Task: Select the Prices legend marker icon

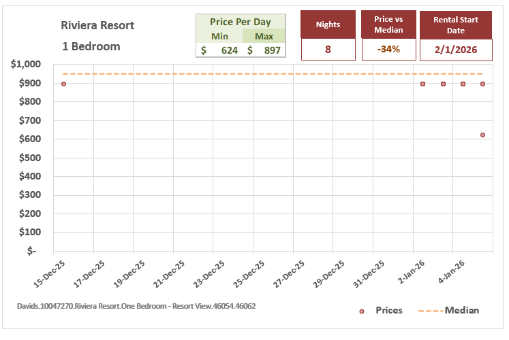Action: tap(362, 311)
